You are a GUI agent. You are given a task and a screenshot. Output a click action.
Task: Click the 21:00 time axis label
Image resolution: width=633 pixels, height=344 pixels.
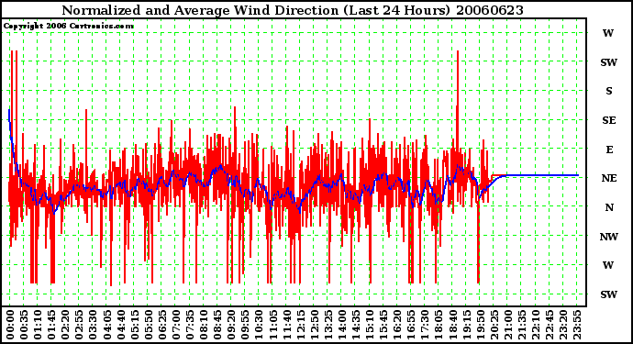508,325
